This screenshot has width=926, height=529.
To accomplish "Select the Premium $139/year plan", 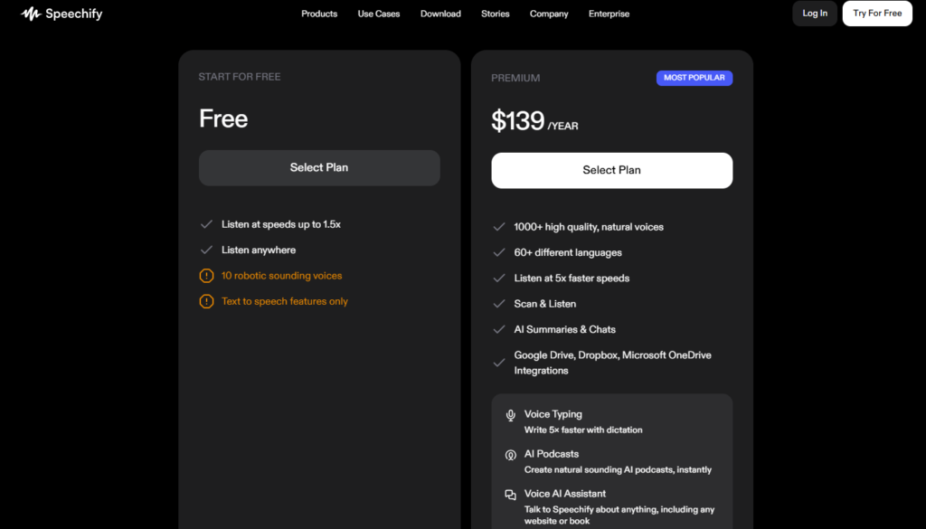I will [611, 170].
